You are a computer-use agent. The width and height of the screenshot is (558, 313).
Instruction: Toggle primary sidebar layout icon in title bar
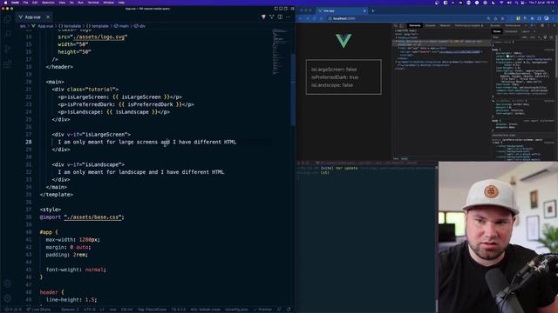[x=276, y=9]
